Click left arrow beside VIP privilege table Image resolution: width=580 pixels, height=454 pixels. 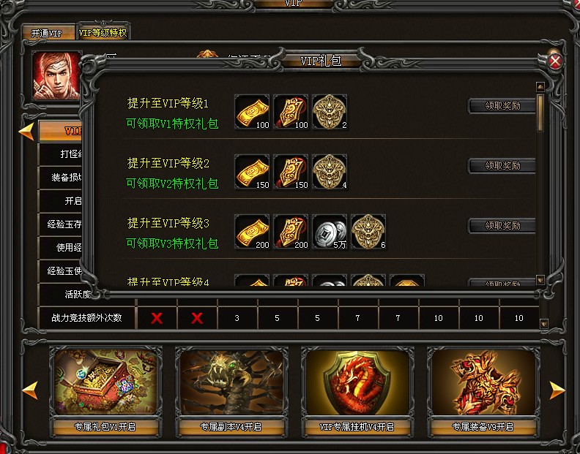point(26,132)
